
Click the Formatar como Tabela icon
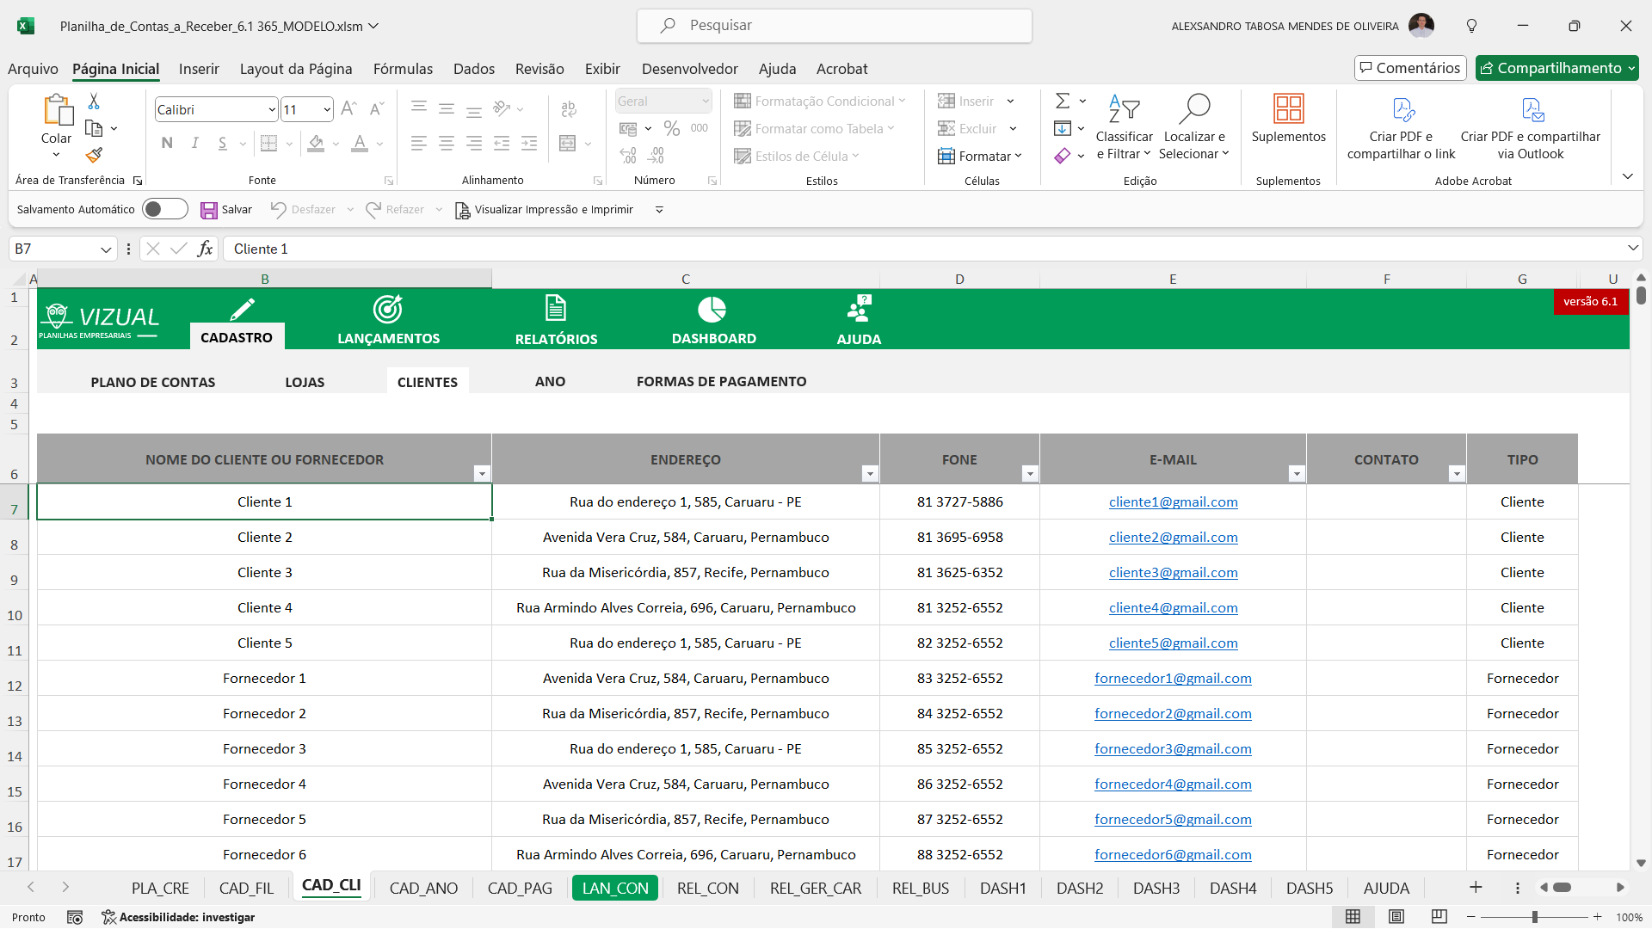click(743, 128)
